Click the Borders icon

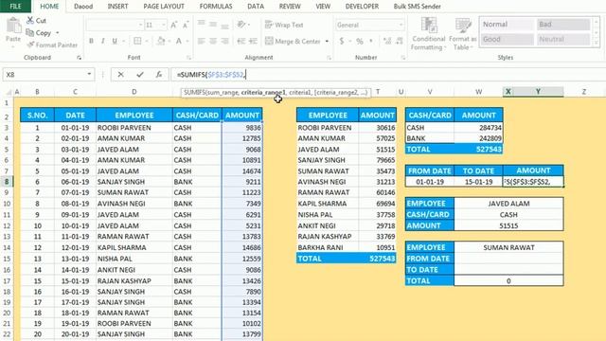(x=137, y=41)
